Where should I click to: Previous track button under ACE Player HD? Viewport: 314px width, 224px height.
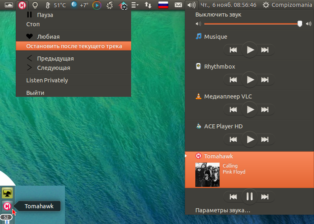pyautogui.click(x=233, y=139)
